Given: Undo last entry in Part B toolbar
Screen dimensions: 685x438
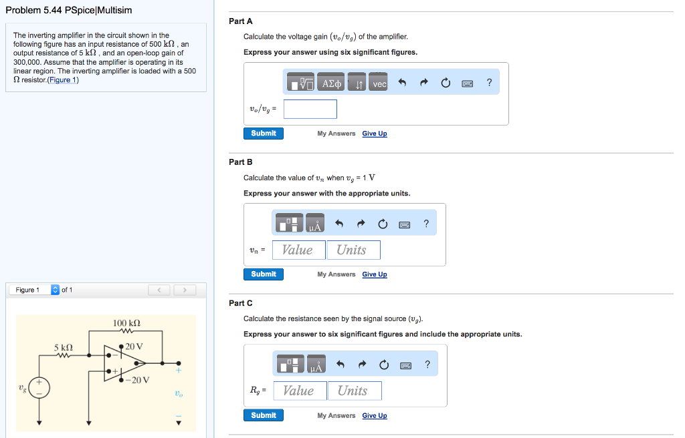Looking at the screenshot, I should [339, 224].
